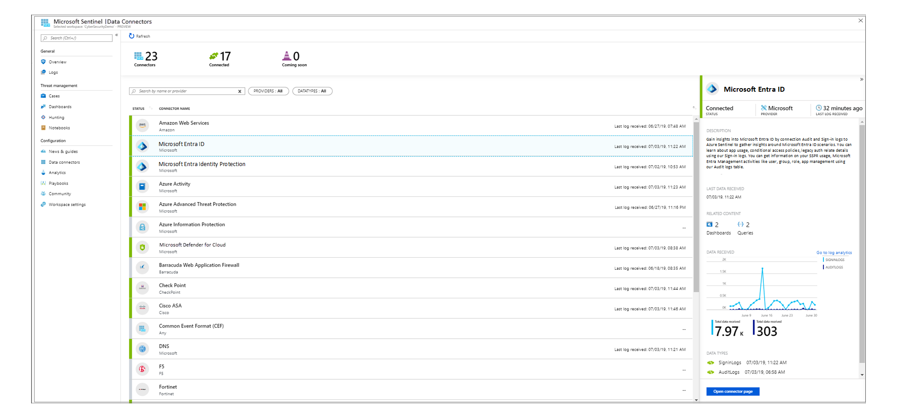Viewport: 897px width, 418px height.
Task: Open Hunting in Threat management
Action: click(x=57, y=118)
